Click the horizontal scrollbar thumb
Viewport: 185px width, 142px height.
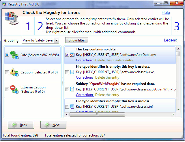(97, 114)
